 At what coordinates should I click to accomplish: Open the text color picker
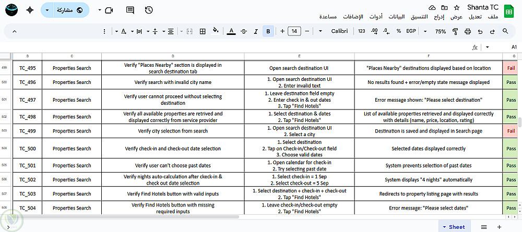[x=231, y=31]
